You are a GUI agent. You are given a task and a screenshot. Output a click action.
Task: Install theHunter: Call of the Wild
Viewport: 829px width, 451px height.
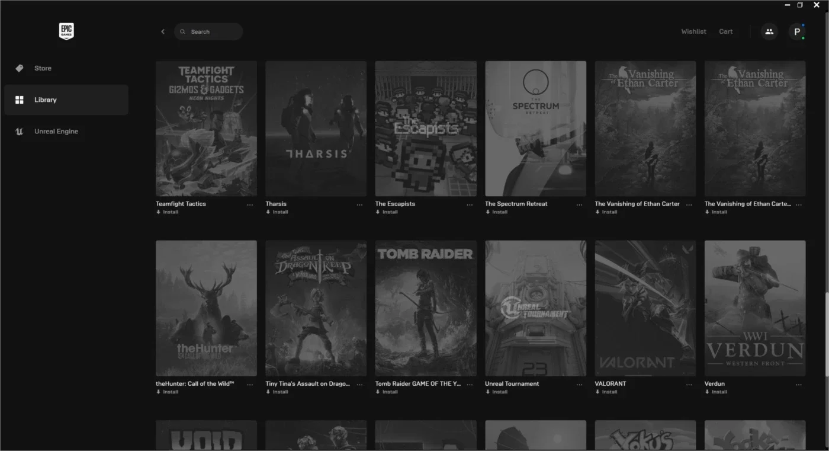click(x=167, y=392)
